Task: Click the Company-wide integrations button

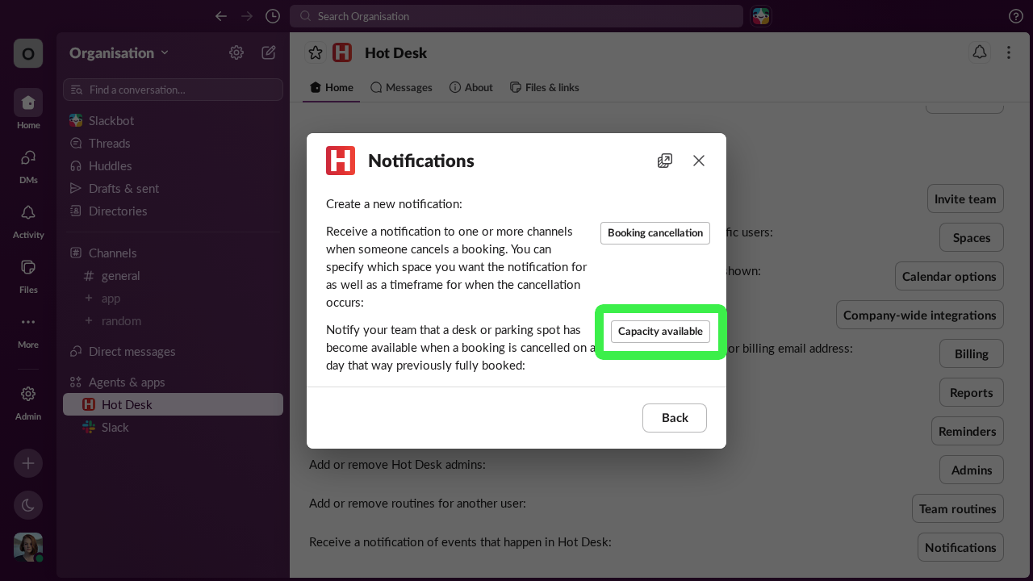Action: 920,315
